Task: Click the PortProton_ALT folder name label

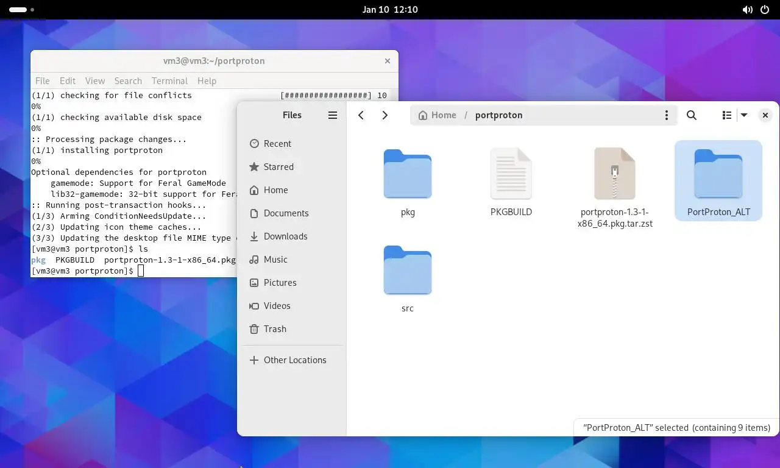Action: tap(718, 212)
